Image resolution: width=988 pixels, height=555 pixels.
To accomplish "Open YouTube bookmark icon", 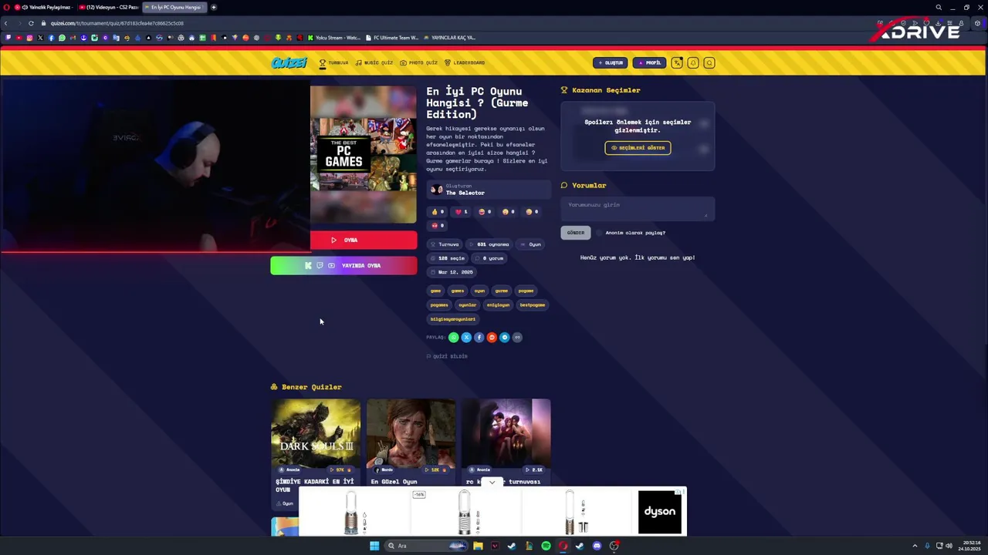I will pyautogui.click(x=19, y=38).
